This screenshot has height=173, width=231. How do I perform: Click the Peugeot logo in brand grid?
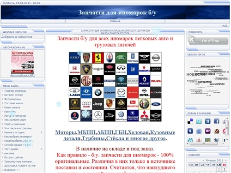tap(133, 116)
